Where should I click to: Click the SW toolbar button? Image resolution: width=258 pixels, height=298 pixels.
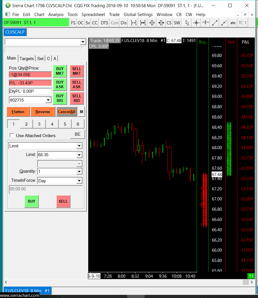coord(177,23)
